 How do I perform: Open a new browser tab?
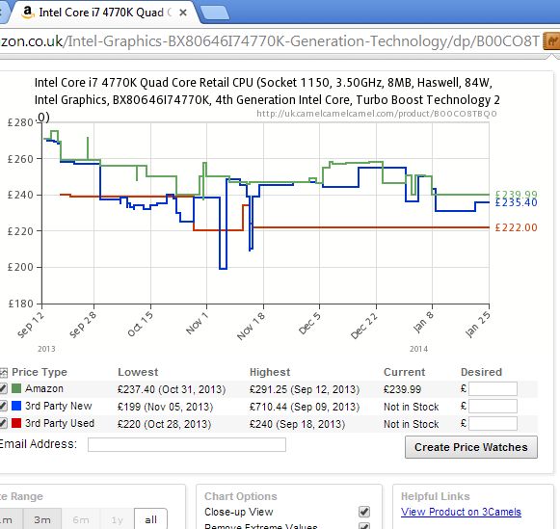[x=214, y=13]
